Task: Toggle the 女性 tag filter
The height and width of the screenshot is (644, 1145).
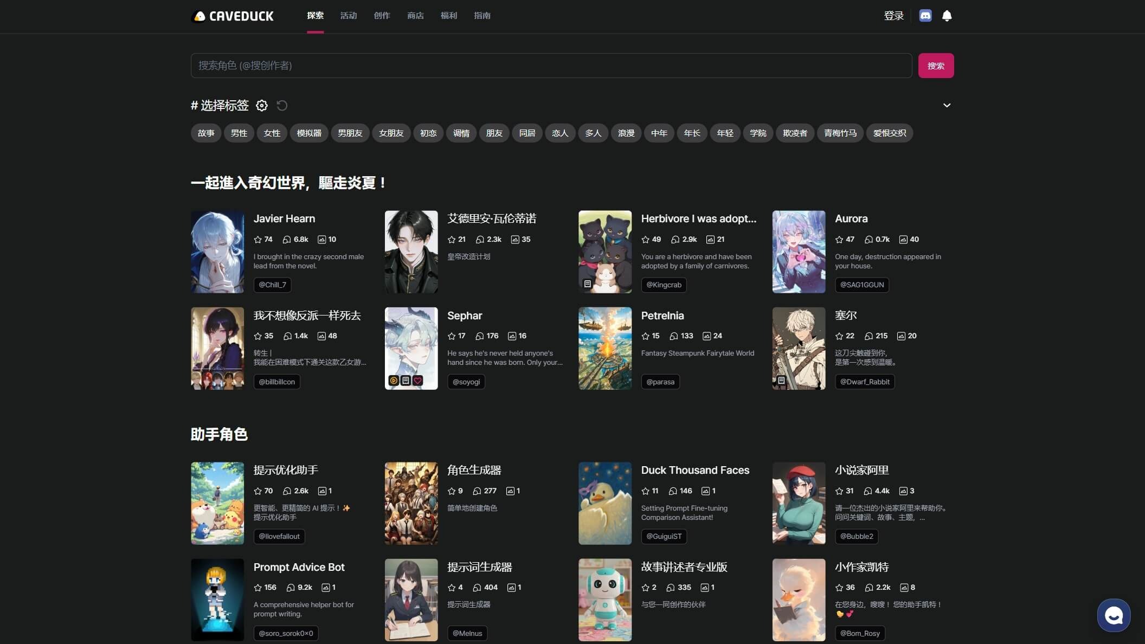Action: pyautogui.click(x=272, y=133)
